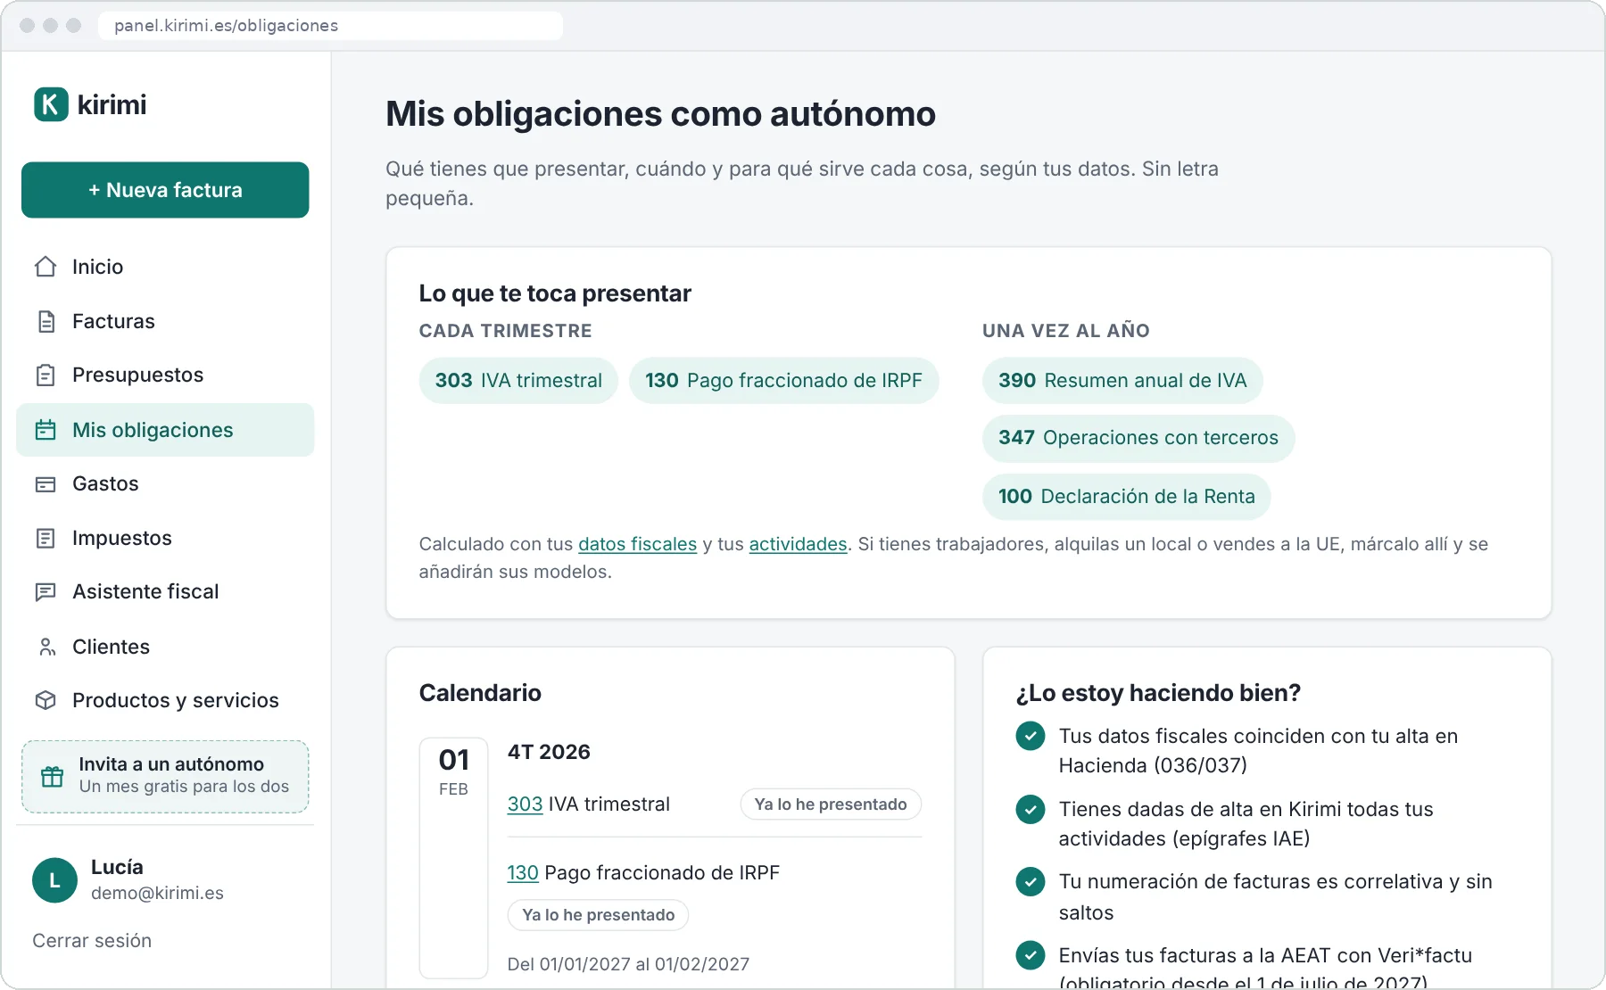The height and width of the screenshot is (990, 1606).
Task: Click the Gastos card icon
Action: click(46, 484)
